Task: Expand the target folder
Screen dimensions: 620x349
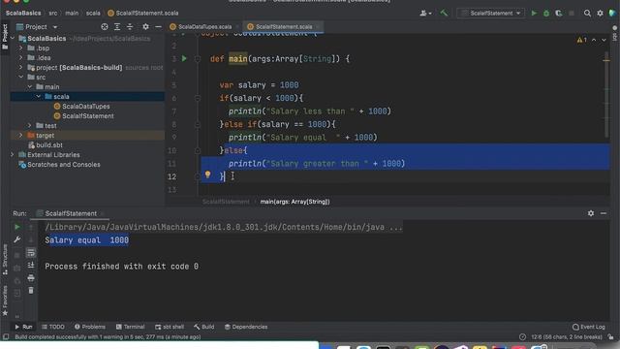Action: pos(21,136)
